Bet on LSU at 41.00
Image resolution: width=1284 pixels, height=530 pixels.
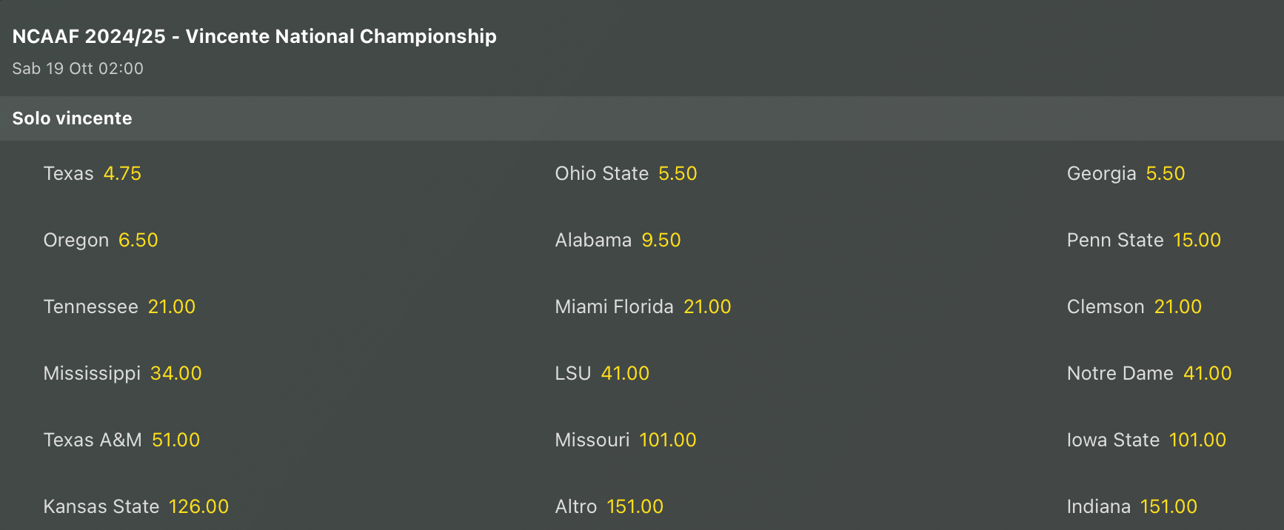click(x=602, y=373)
